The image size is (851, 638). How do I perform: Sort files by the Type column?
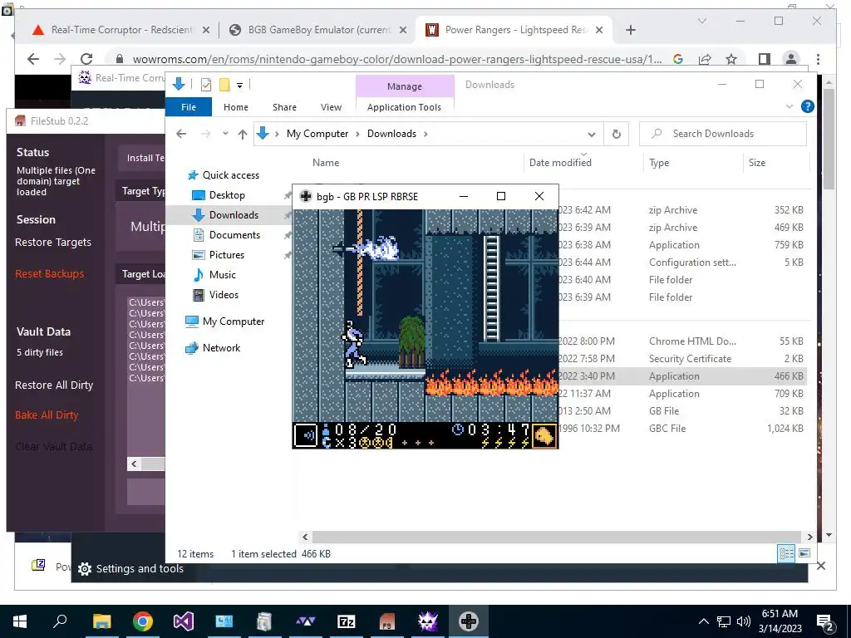click(659, 163)
